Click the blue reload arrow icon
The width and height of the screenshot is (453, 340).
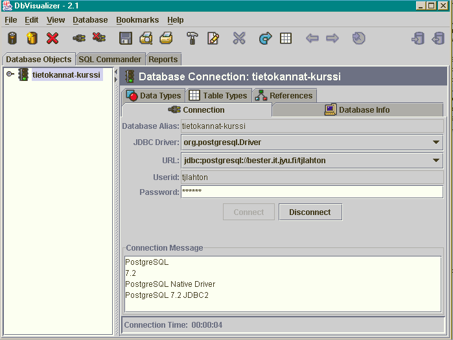[x=265, y=38]
